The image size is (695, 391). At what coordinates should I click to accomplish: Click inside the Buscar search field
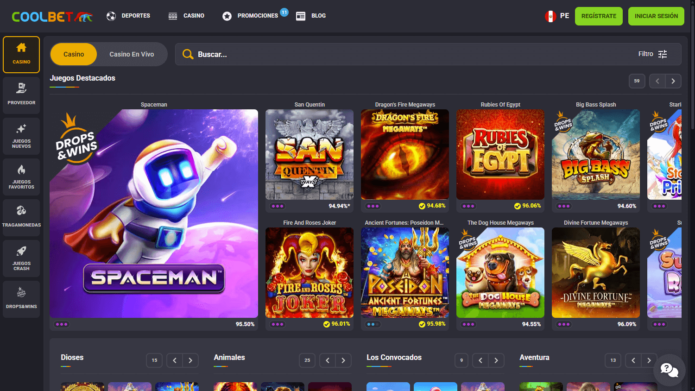pyautogui.click(x=324, y=54)
